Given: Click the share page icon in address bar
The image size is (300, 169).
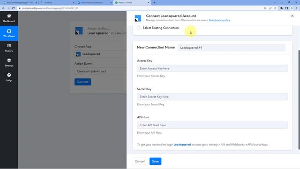Looking at the screenshot, I should [x=270, y=8].
